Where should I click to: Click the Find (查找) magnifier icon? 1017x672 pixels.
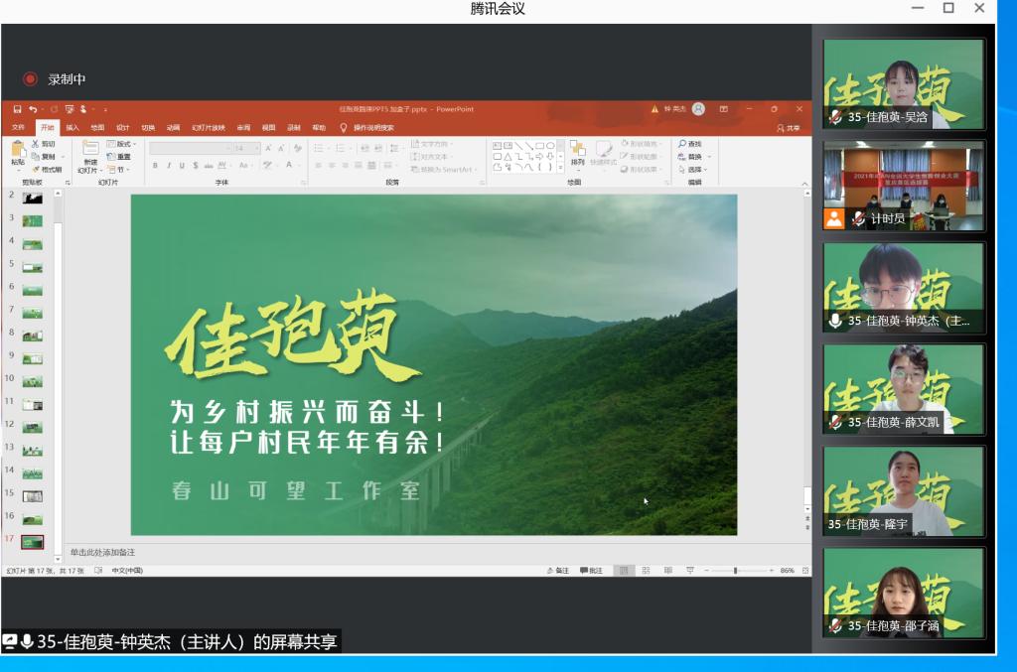click(681, 144)
